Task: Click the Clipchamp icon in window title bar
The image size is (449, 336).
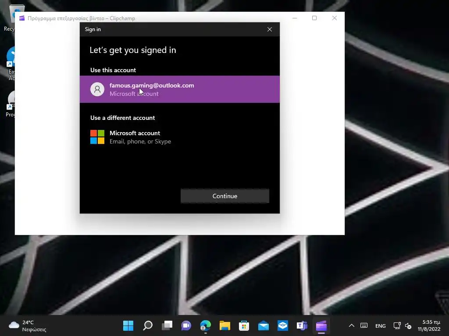Action: click(x=22, y=18)
